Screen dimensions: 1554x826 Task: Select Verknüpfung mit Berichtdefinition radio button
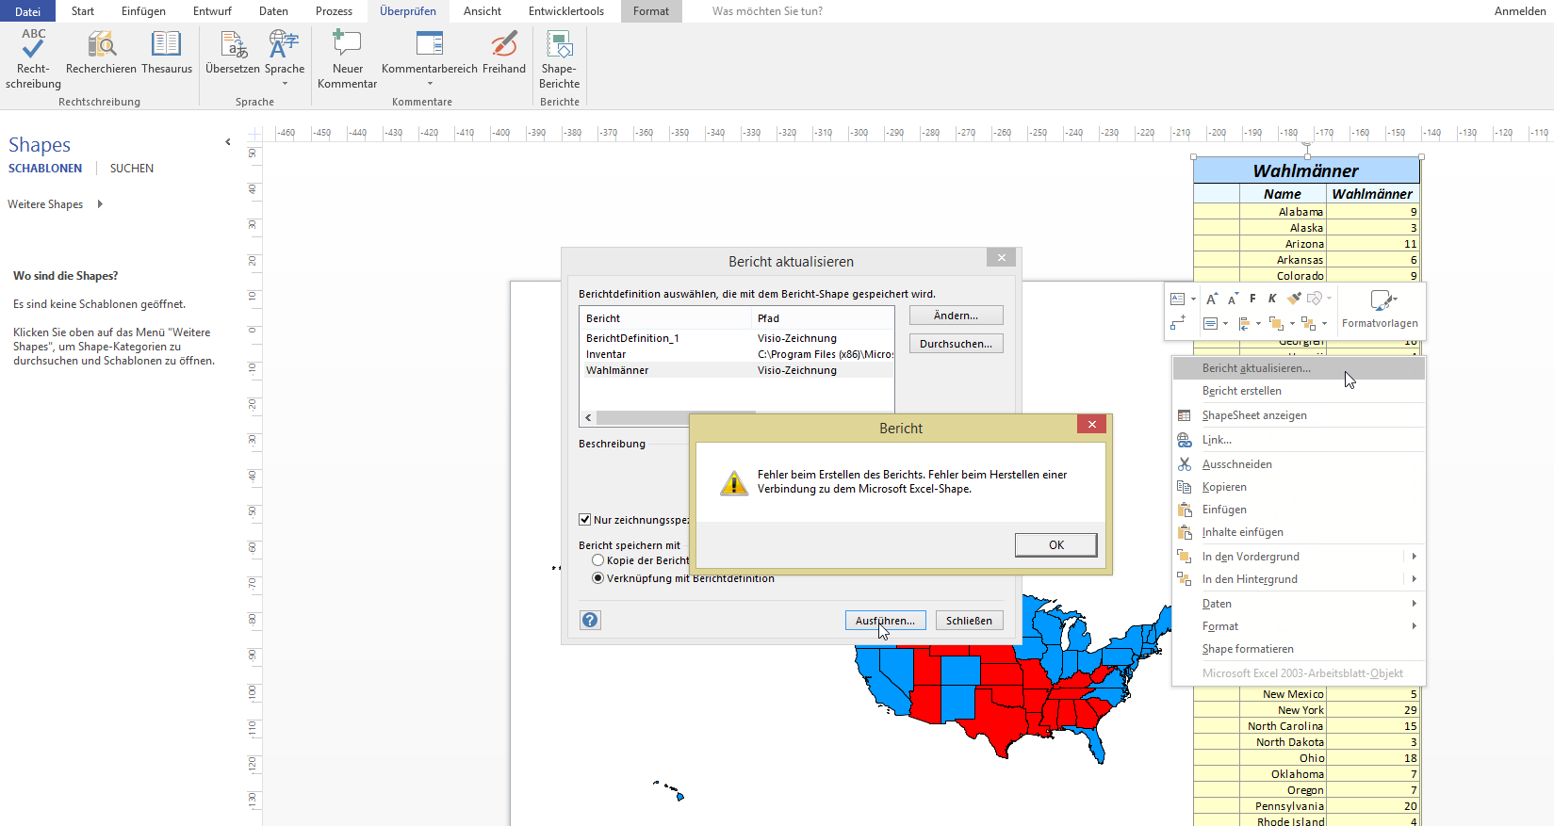click(x=597, y=578)
